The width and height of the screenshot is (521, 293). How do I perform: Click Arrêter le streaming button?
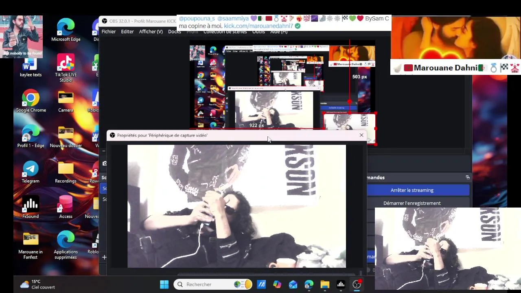pos(412,190)
